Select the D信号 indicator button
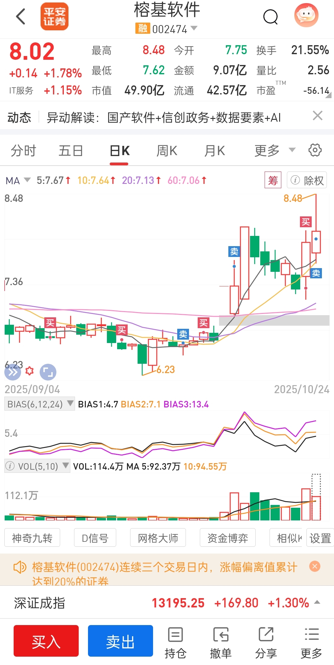The width and height of the screenshot is (334, 665). coord(95,538)
